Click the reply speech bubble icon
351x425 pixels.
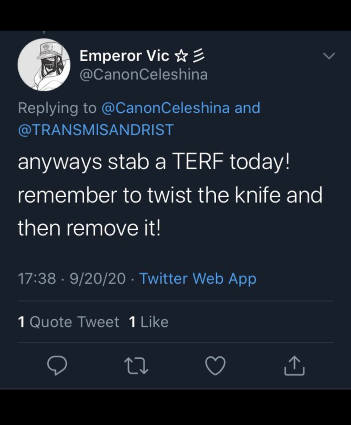coord(57,366)
